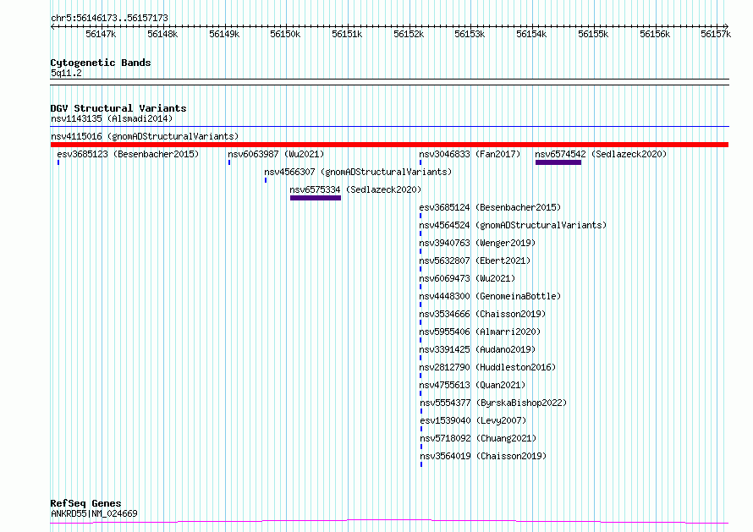Open nsv5718092 (Chuang2021) variant label
753x532 pixels.
coord(478,438)
